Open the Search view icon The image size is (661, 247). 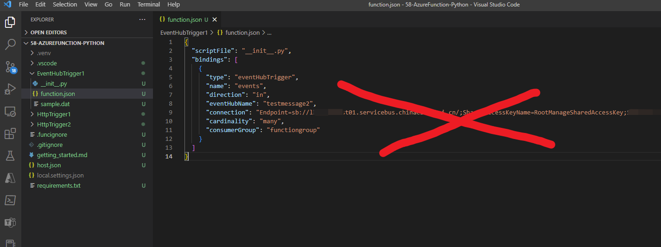pyautogui.click(x=10, y=44)
